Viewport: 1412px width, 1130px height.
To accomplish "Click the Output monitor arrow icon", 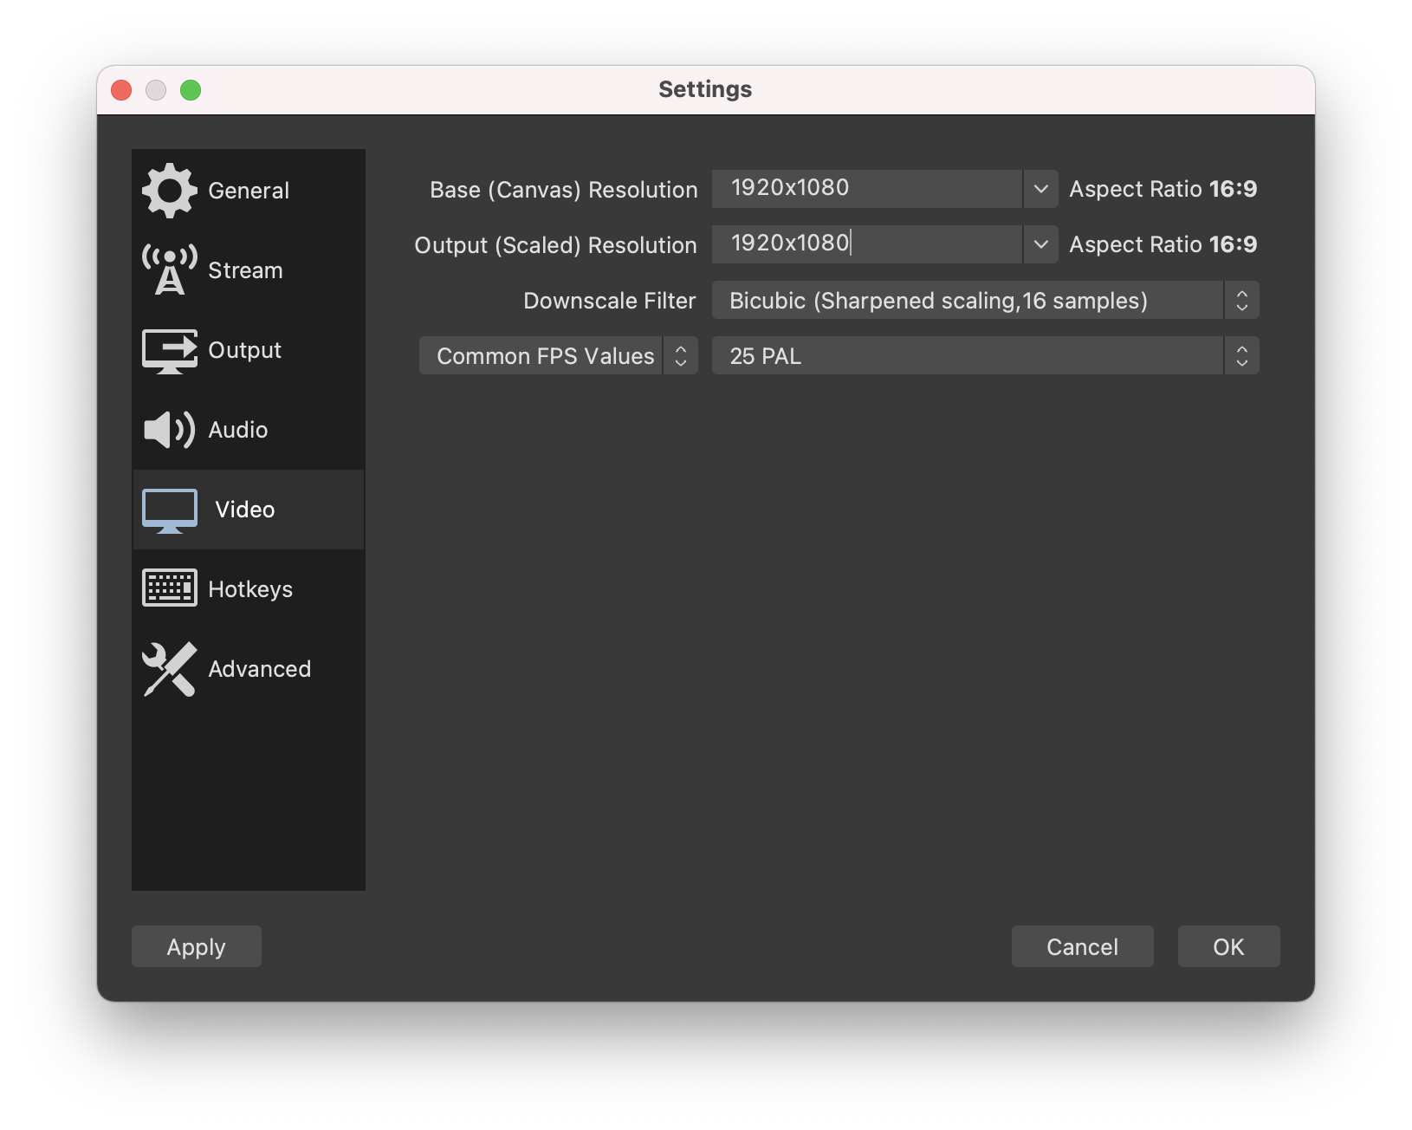I will coord(169,350).
